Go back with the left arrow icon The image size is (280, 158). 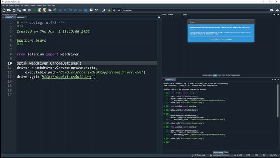coord(114,10)
